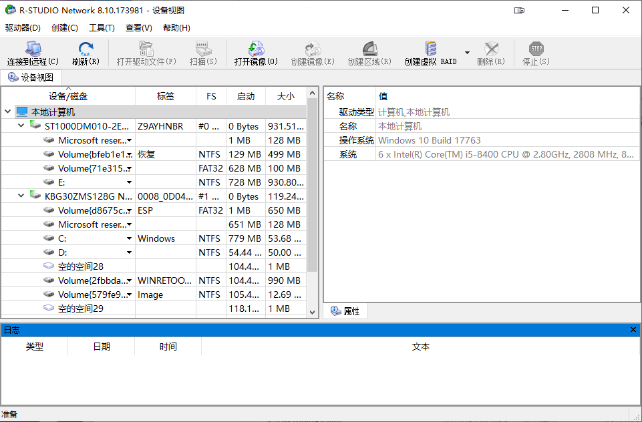
Task: Click the Open Image (打开镜像) toolbar icon
Action: (257, 49)
